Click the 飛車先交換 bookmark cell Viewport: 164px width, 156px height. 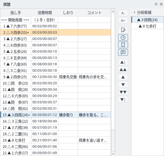tap(68, 77)
